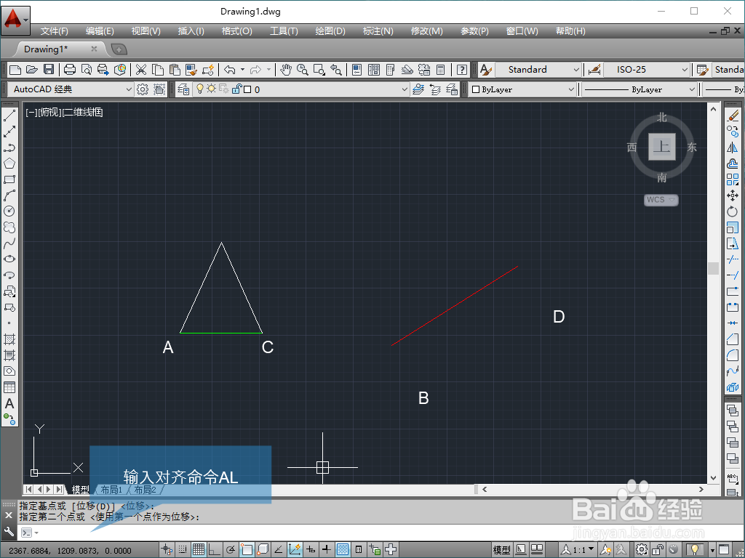The width and height of the screenshot is (745, 558).
Task: Click the viewport label [-][俯视][二维线框]
Action: (64, 112)
